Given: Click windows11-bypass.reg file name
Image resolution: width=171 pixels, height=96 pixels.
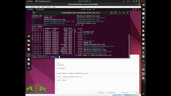Looking at the screenshot, I should click(x=86, y=23).
